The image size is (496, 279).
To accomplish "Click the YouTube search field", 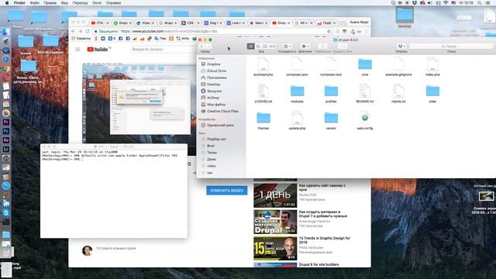I will tap(163, 50).
